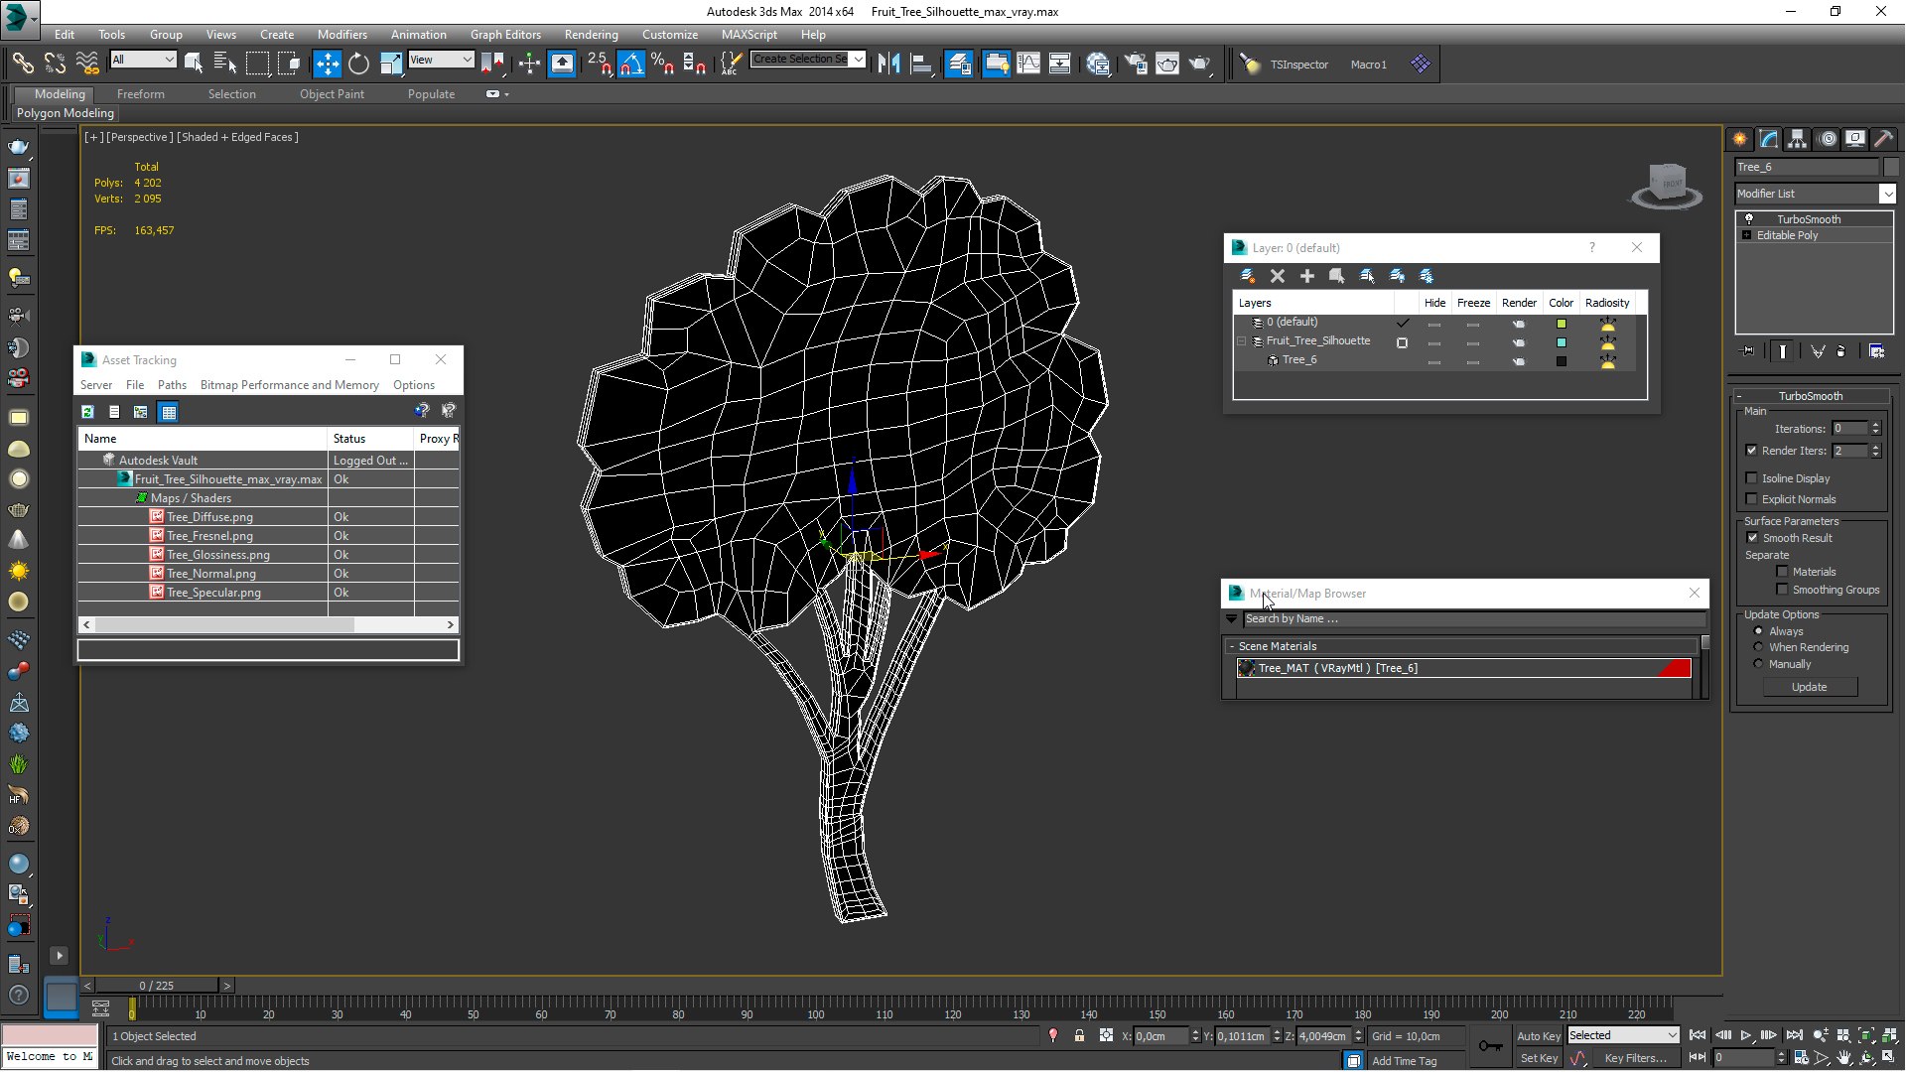Open the Utilities hammer panel icon
The image size is (1906, 1072).
[x=1884, y=139]
